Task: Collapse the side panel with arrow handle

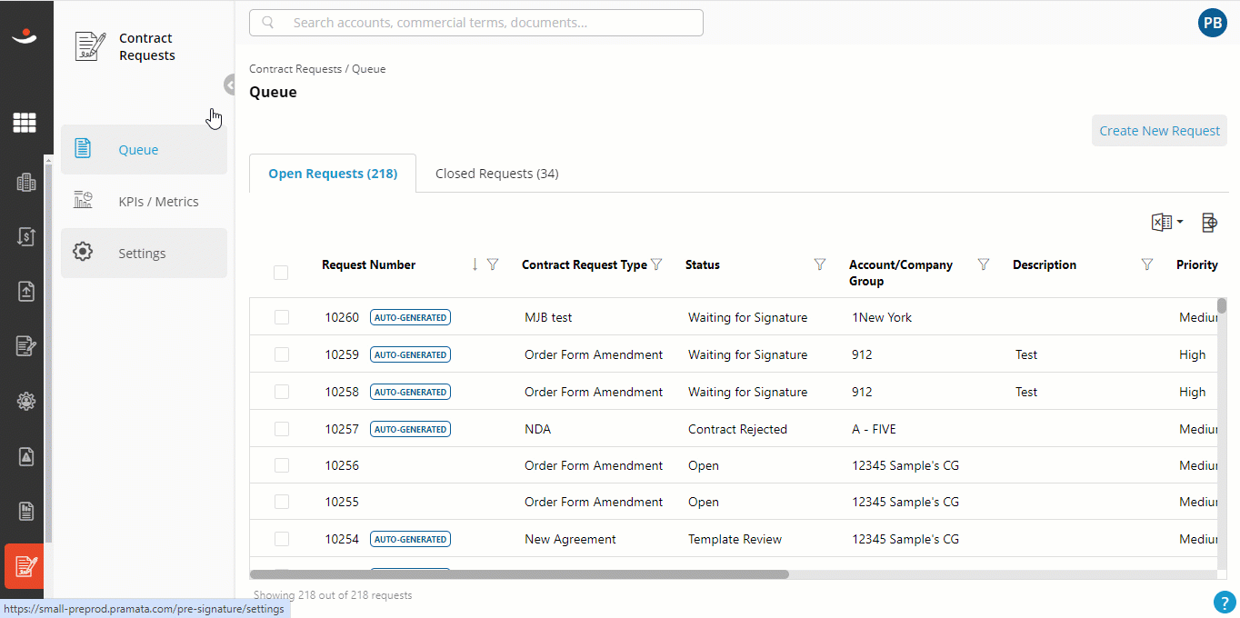Action: click(x=230, y=85)
